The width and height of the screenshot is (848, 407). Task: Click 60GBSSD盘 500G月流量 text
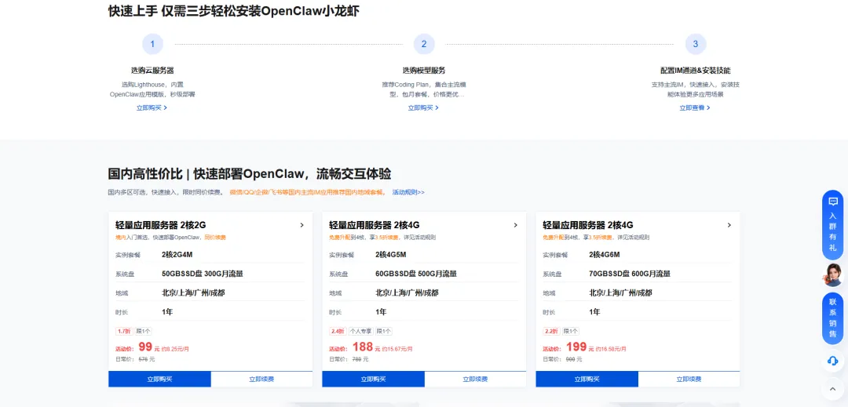coord(416,274)
